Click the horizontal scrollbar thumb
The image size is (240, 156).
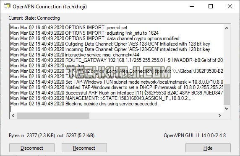[53, 115]
